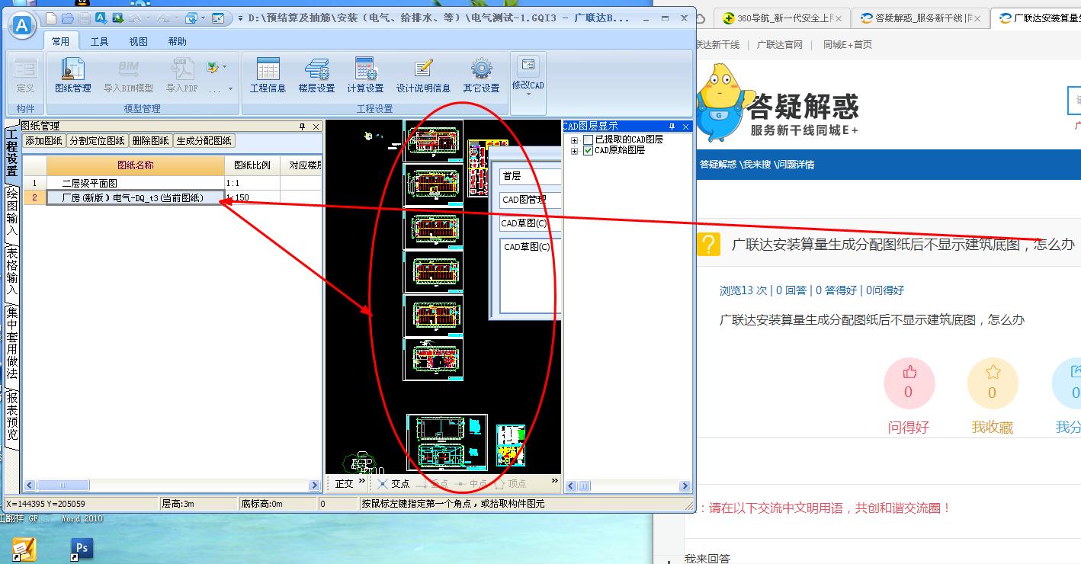Click 生成分配图纸 button
1081x564 pixels.
pos(204,141)
